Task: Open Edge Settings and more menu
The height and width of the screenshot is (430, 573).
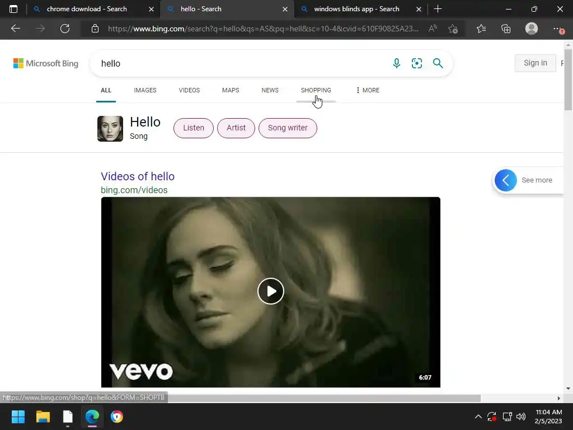Action: tap(558, 29)
